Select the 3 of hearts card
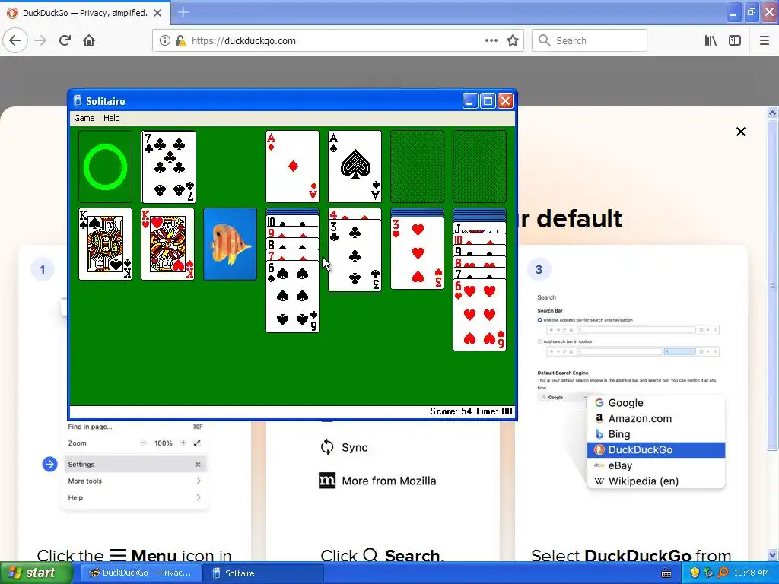The width and height of the screenshot is (779, 584). point(418,253)
